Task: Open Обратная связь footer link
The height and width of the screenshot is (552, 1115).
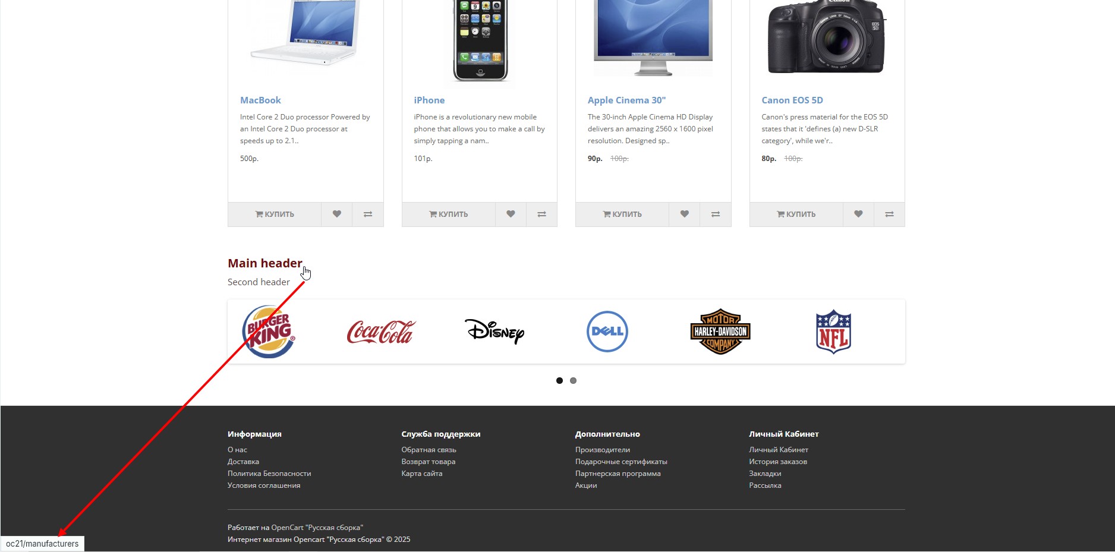Action: click(429, 450)
